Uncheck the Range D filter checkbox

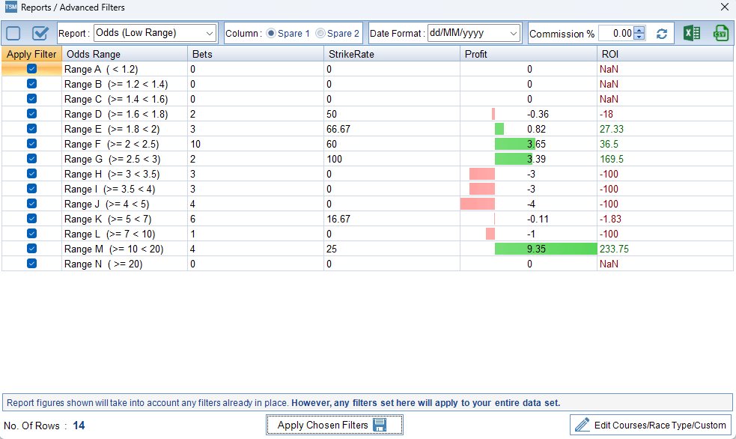[31, 114]
